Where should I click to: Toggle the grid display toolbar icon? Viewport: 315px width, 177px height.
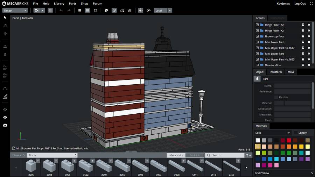tap(50, 10)
